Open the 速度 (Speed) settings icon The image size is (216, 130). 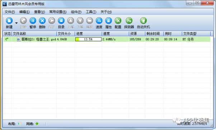99,21
